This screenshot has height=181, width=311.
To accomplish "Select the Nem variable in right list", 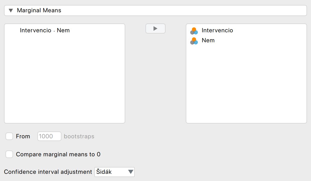I will click(208, 40).
